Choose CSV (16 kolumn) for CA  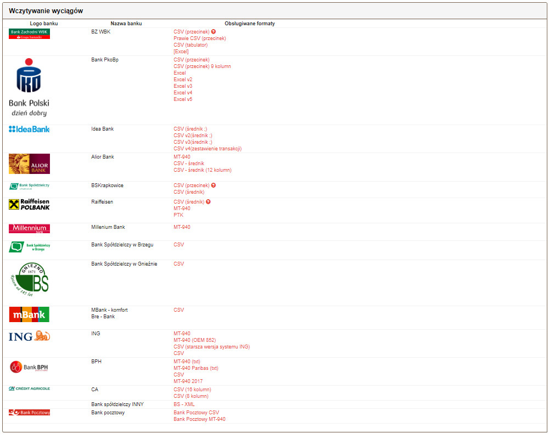coord(192,390)
